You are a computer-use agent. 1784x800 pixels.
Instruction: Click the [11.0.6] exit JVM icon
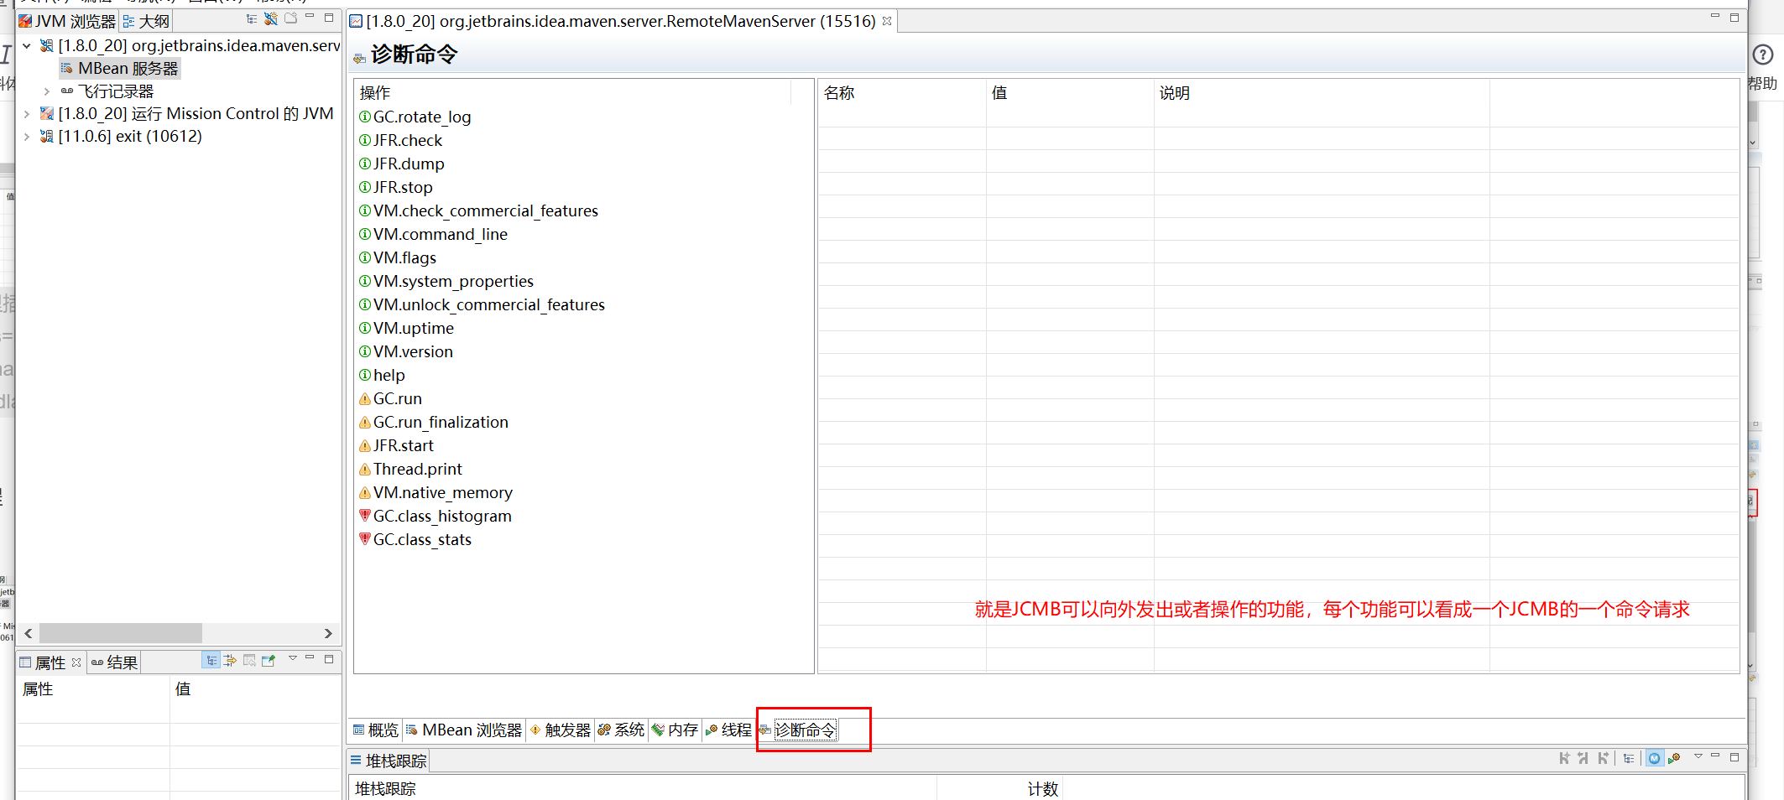click(47, 137)
